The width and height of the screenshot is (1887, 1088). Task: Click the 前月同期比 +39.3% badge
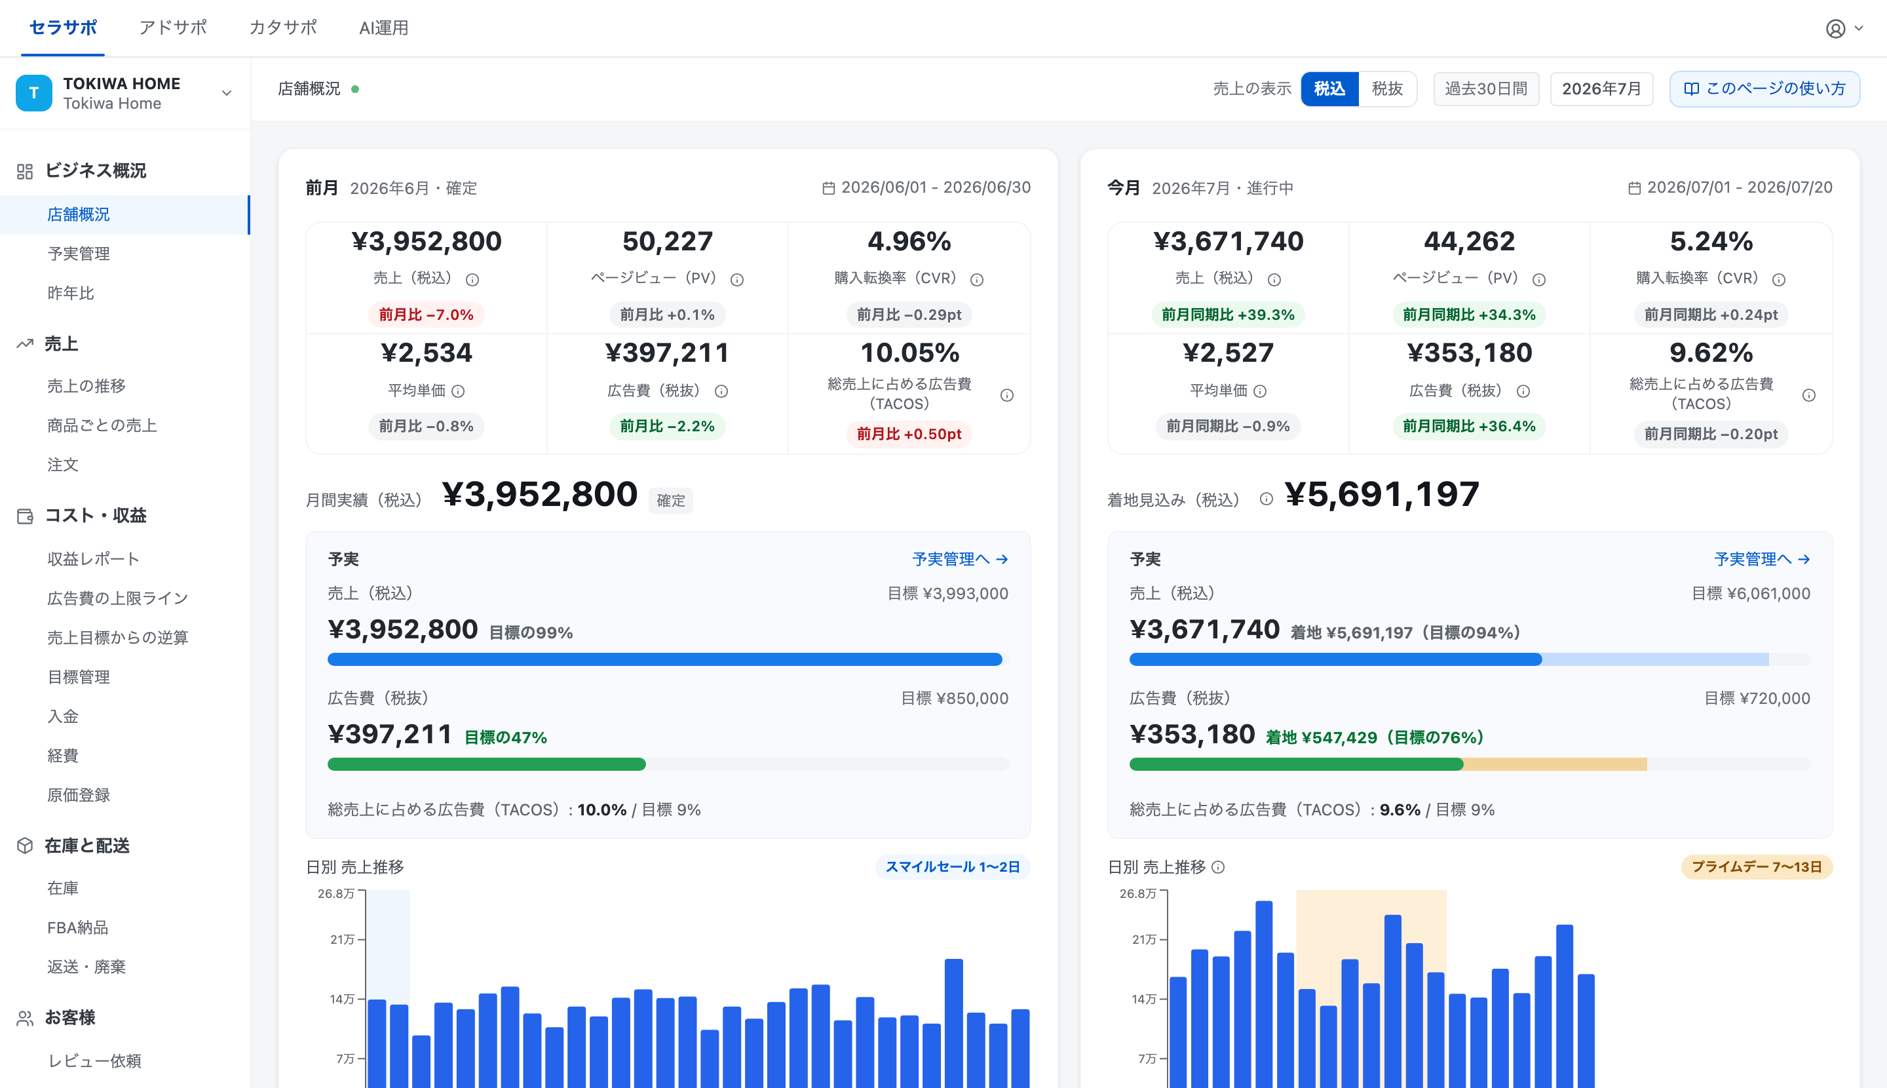point(1228,315)
